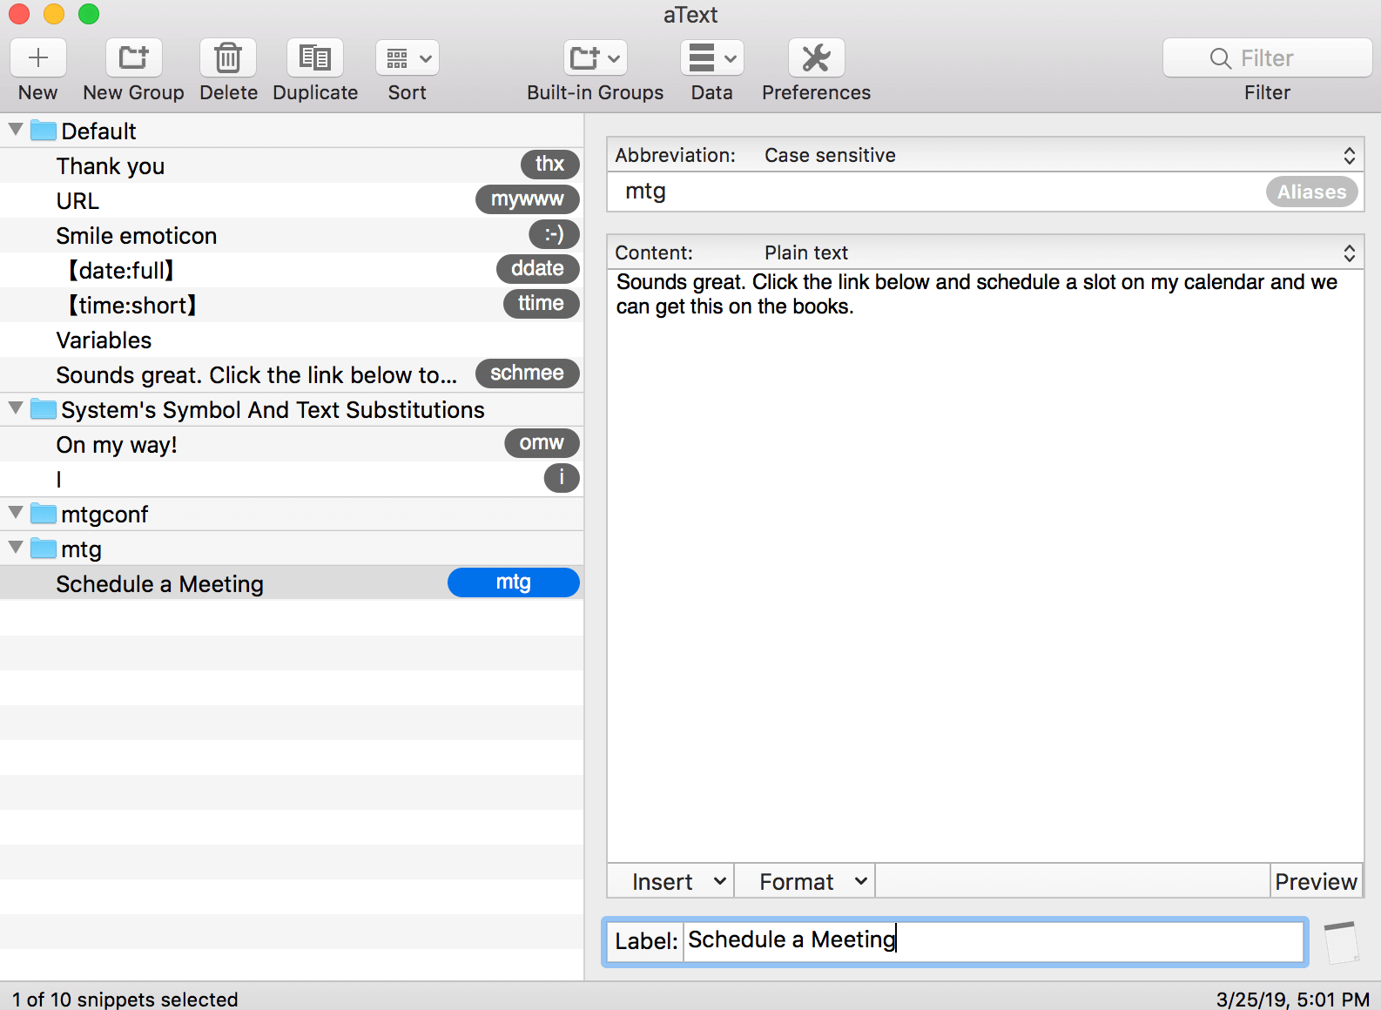Collapse System's Symbol And Text Substitutions group

pos(16,408)
